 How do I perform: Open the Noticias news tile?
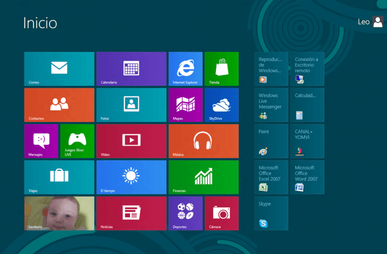(x=131, y=213)
